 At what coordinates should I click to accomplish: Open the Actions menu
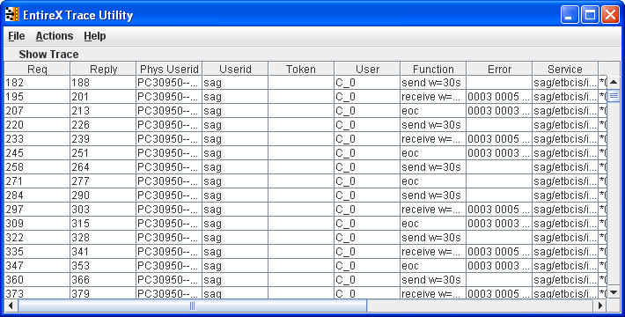click(x=55, y=36)
